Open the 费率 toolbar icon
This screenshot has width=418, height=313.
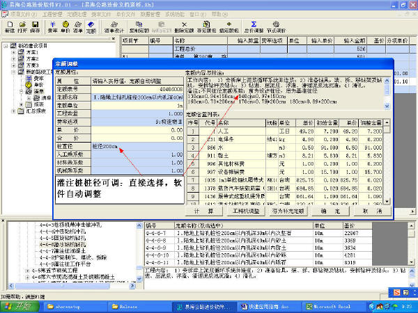pyautogui.click(x=53, y=28)
